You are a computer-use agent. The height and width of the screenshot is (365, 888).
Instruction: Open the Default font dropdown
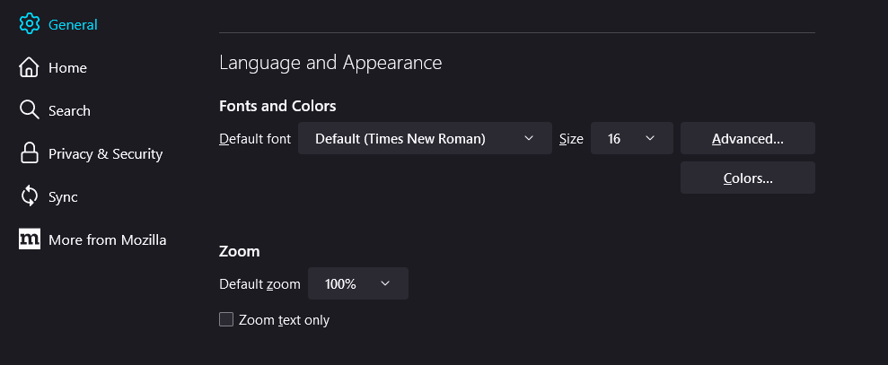pos(425,139)
